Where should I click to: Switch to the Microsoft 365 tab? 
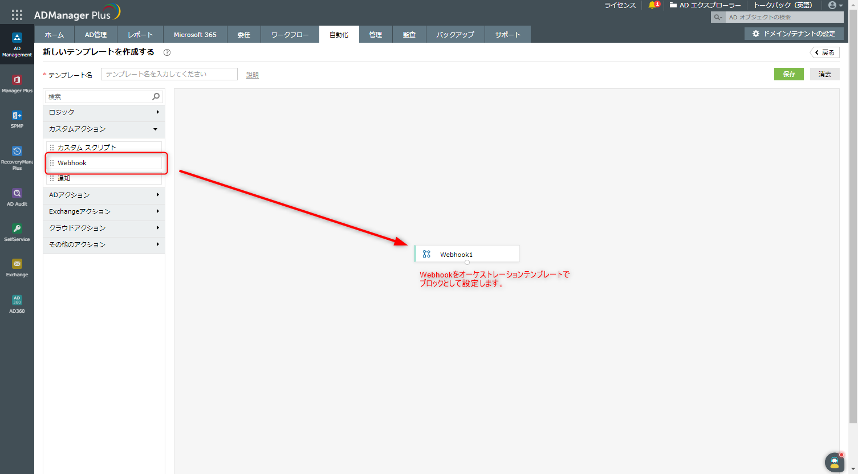coord(195,35)
